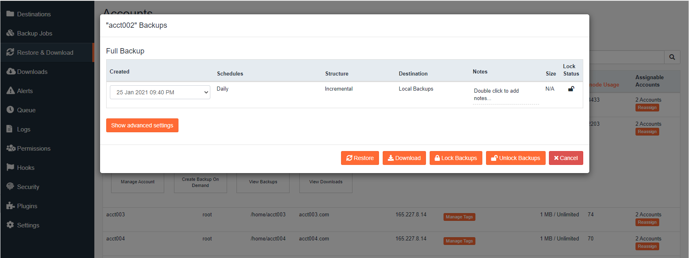689x258 pixels.
Task: Click 'Incremental' structure cell
Action: click(x=339, y=89)
